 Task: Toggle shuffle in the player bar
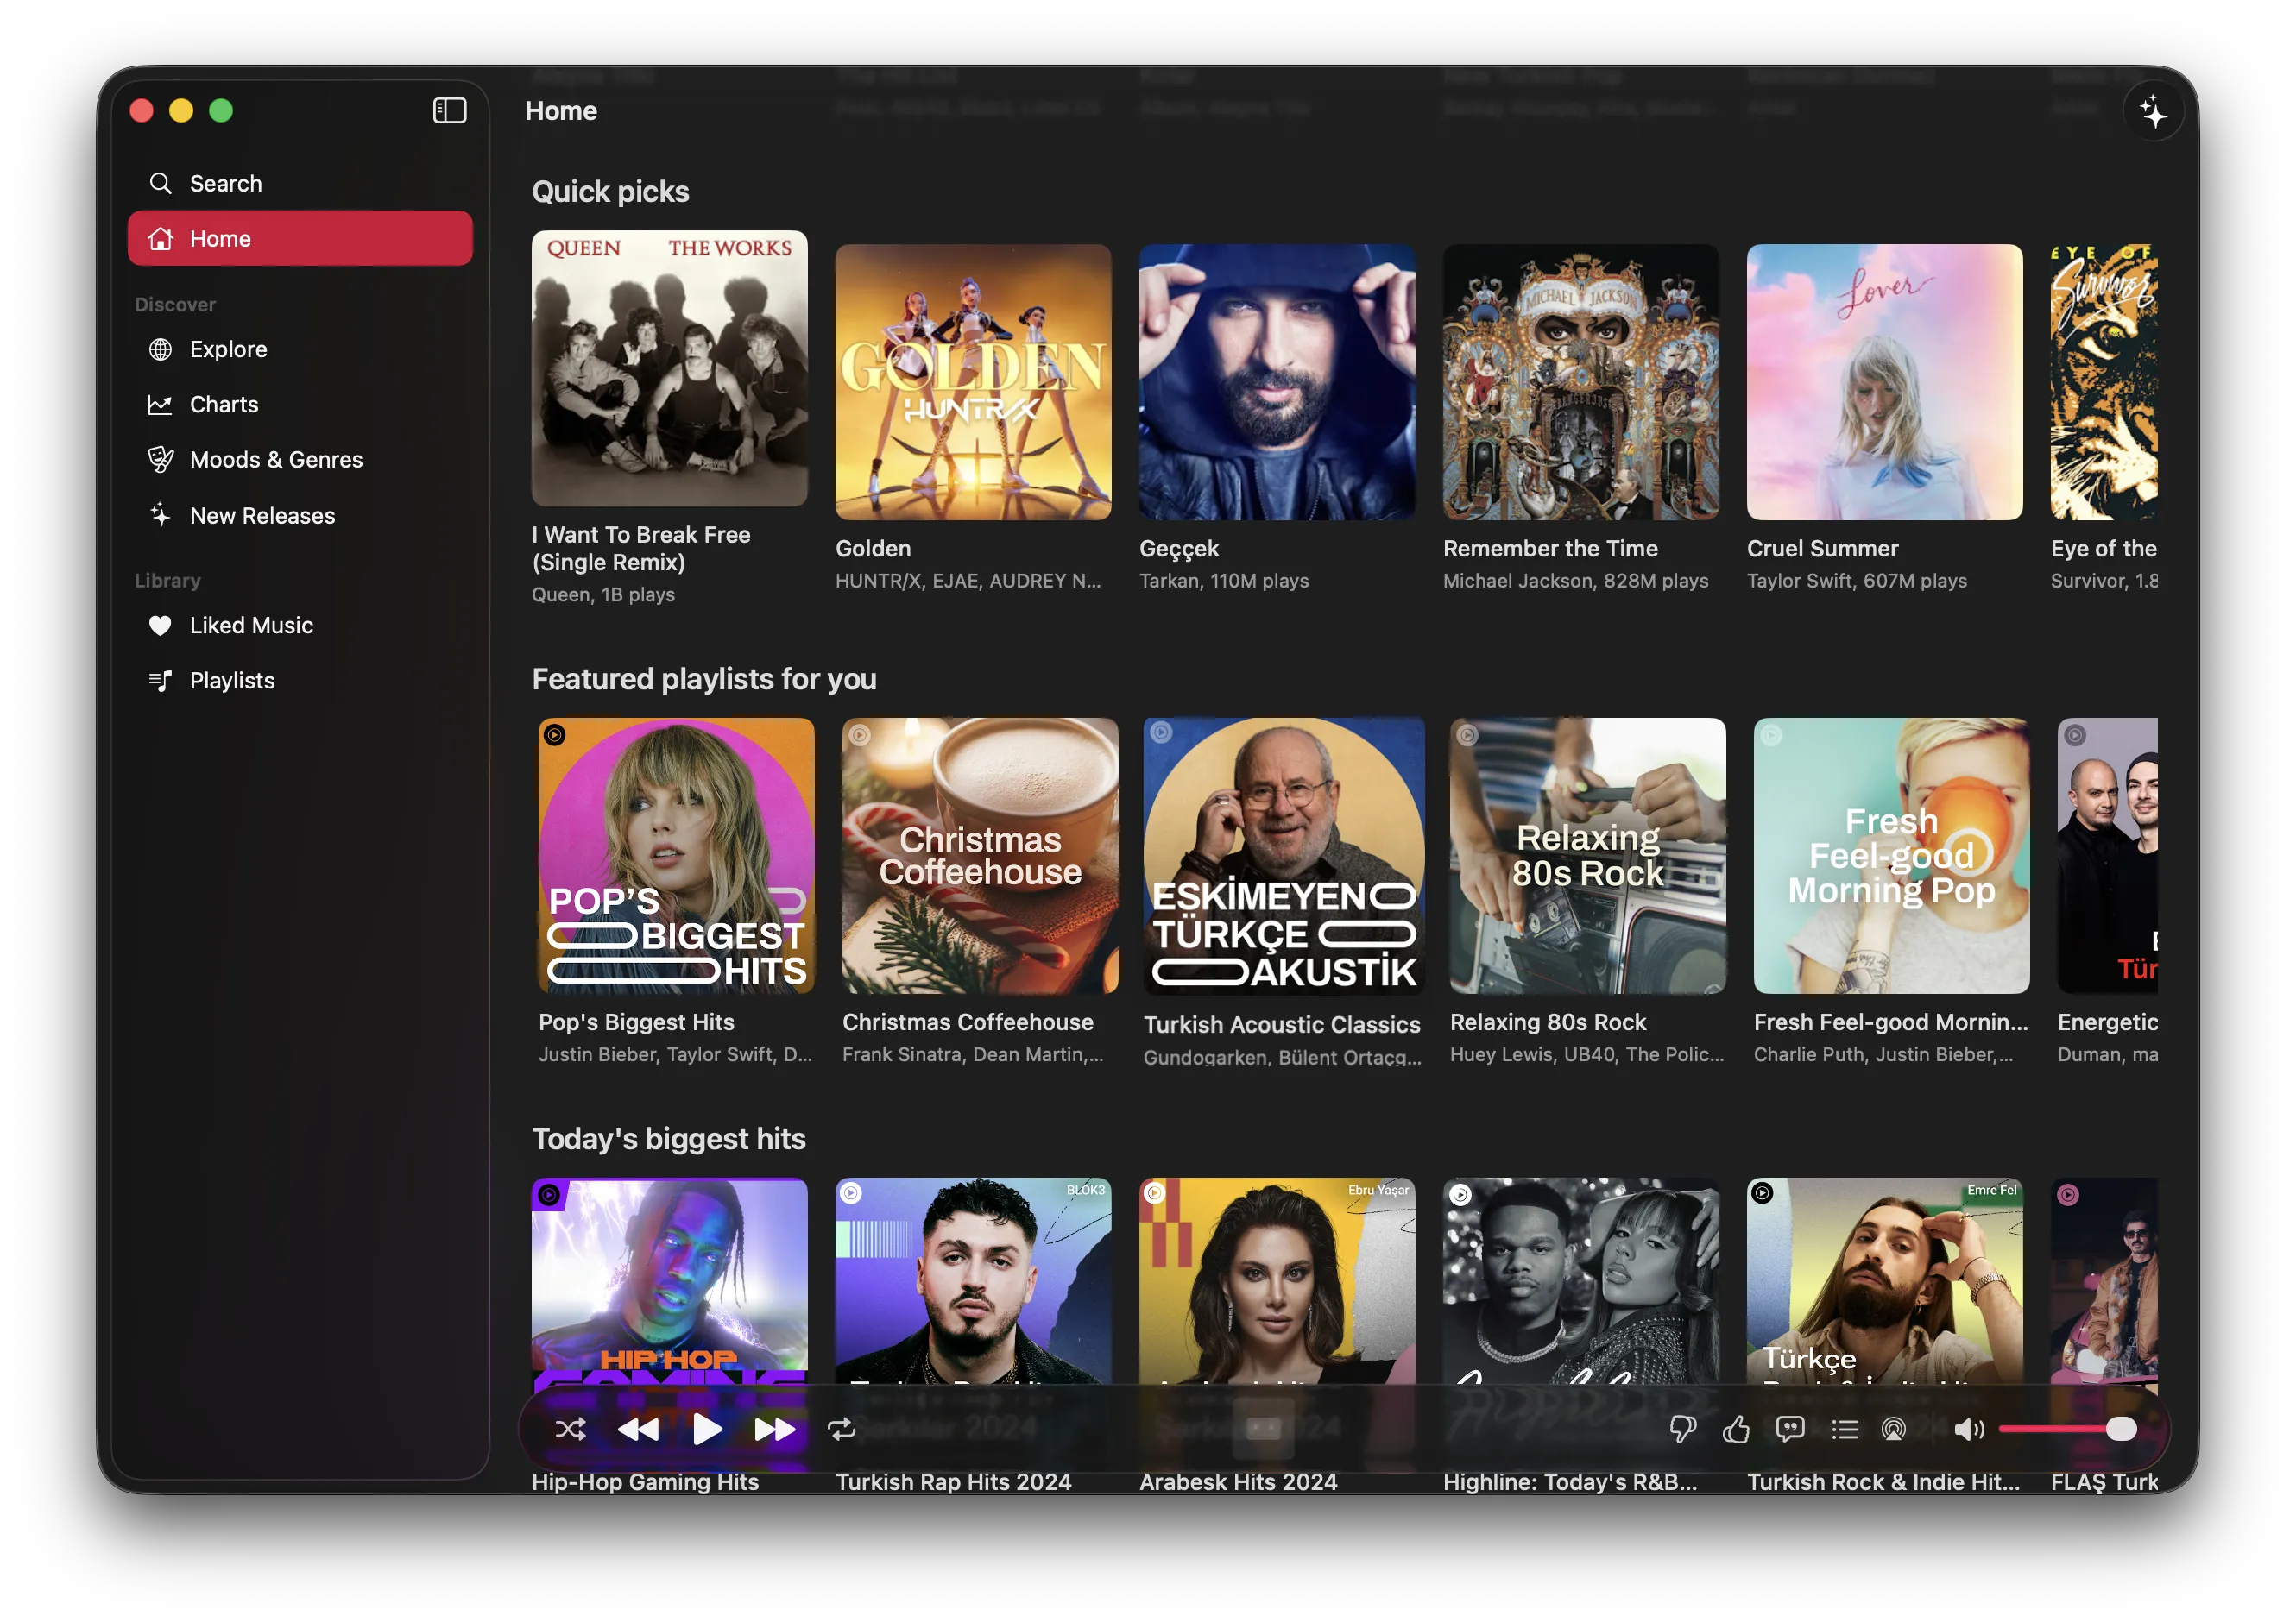pos(570,1429)
